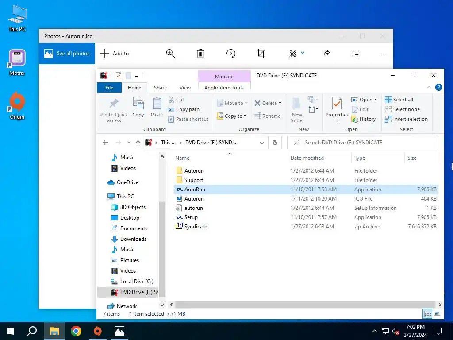Click Copy path in ribbon
The height and width of the screenshot is (340, 453).
[x=184, y=110]
